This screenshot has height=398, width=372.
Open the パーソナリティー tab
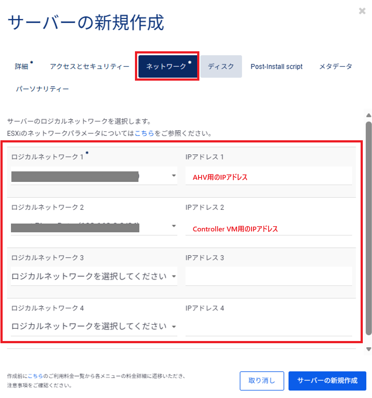43,89
